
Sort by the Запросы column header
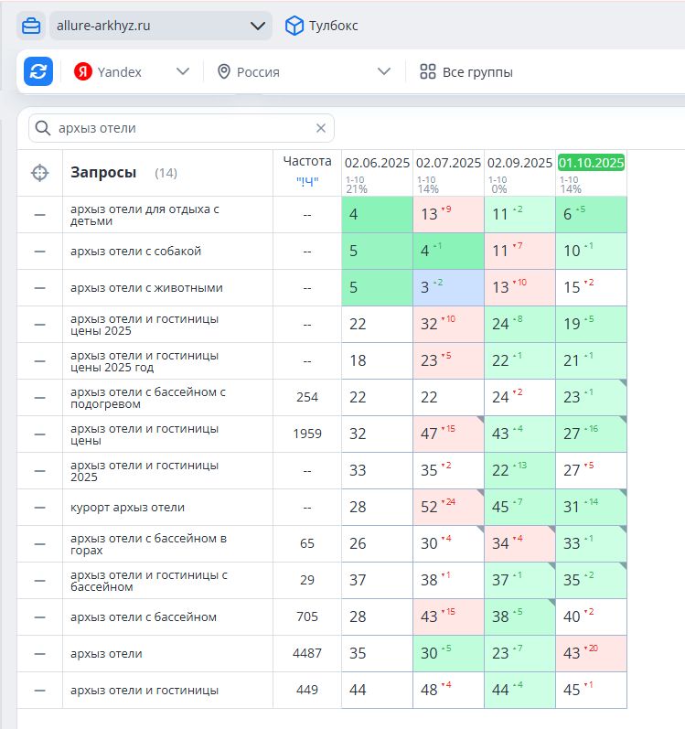point(103,172)
